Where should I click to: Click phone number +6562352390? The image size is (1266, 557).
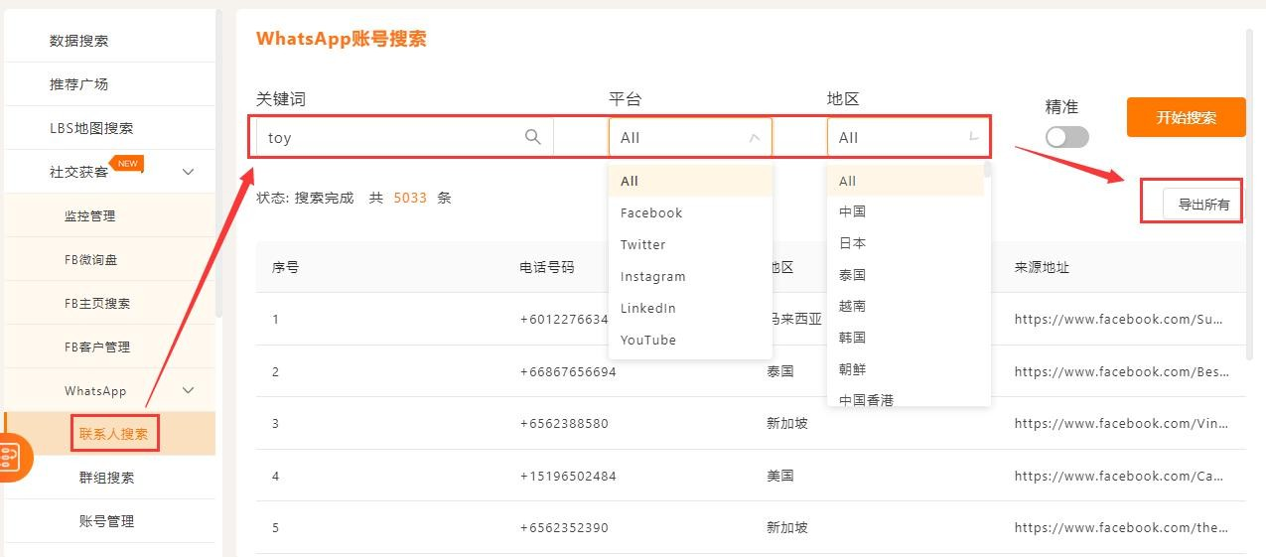(x=564, y=527)
